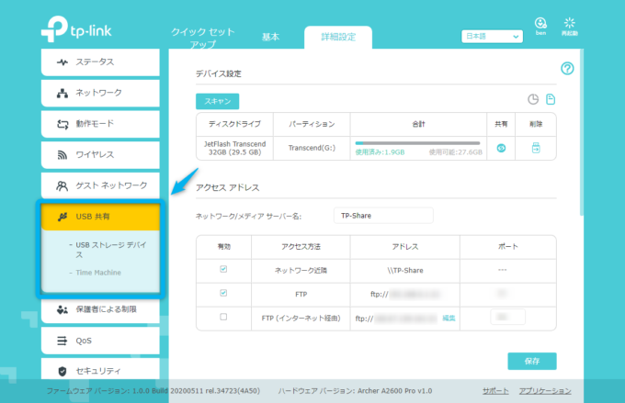The width and height of the screenshot is (625, 403).
Task: Open the help question mark icon
Action: pyautogui.click(x=567, y=69)
